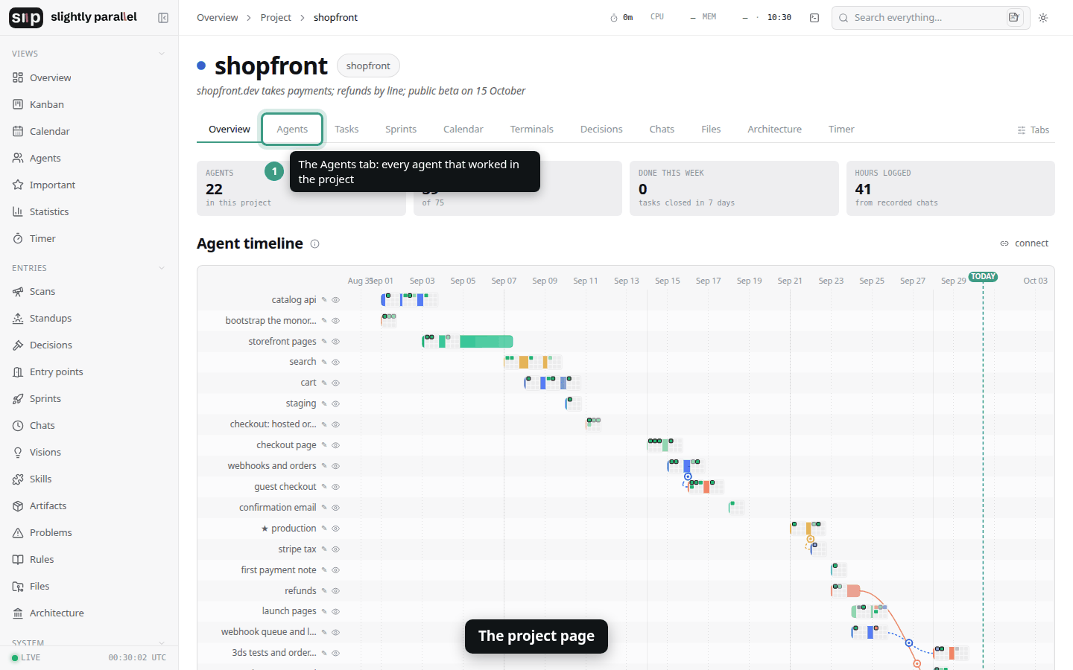Open the Hours Logged stat card
Screen dimensions: 1073x670
pos(951,188)
